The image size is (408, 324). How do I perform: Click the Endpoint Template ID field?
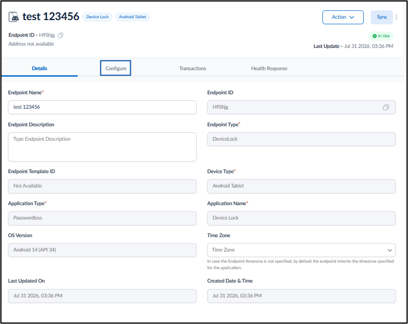pyautogui.click(x=102, y=186)
